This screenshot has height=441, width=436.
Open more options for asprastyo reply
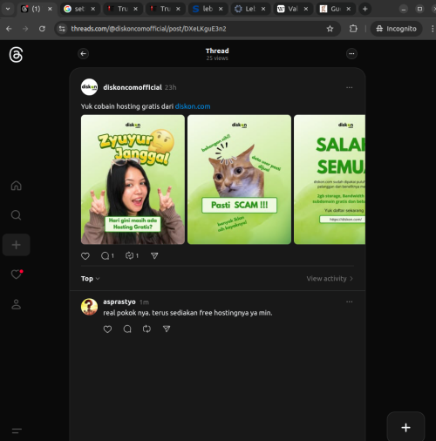click(349, 302)
